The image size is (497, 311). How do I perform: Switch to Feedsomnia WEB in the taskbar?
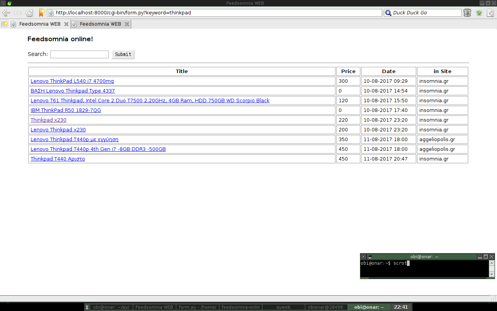[x=154, y=307]
